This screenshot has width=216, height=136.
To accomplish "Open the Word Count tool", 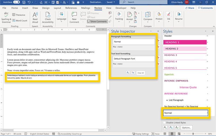I will point(19,21).
